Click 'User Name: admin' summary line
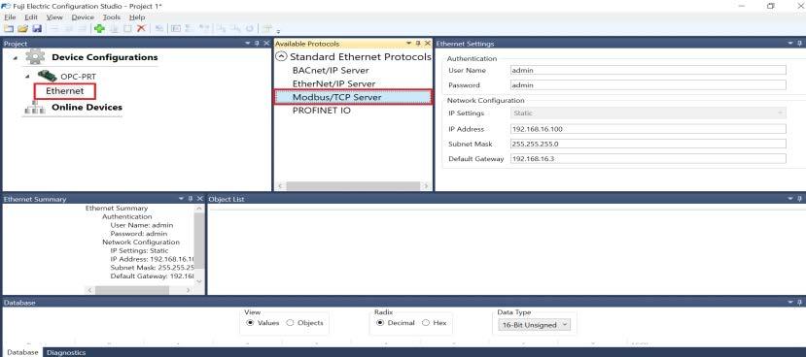Viewport: 806px width, 357px height. click(141, 225)
